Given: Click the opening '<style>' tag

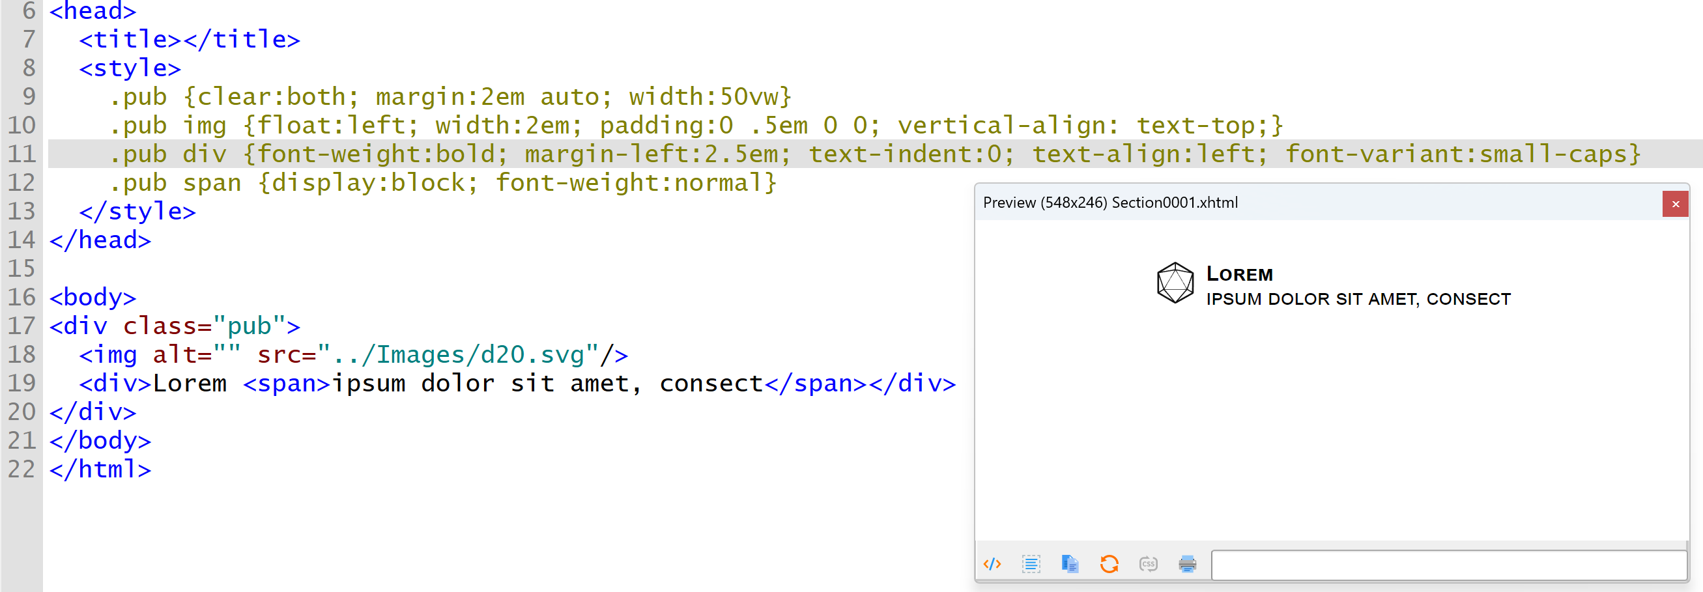Looking at the screenshot, I should coord(130,68).
